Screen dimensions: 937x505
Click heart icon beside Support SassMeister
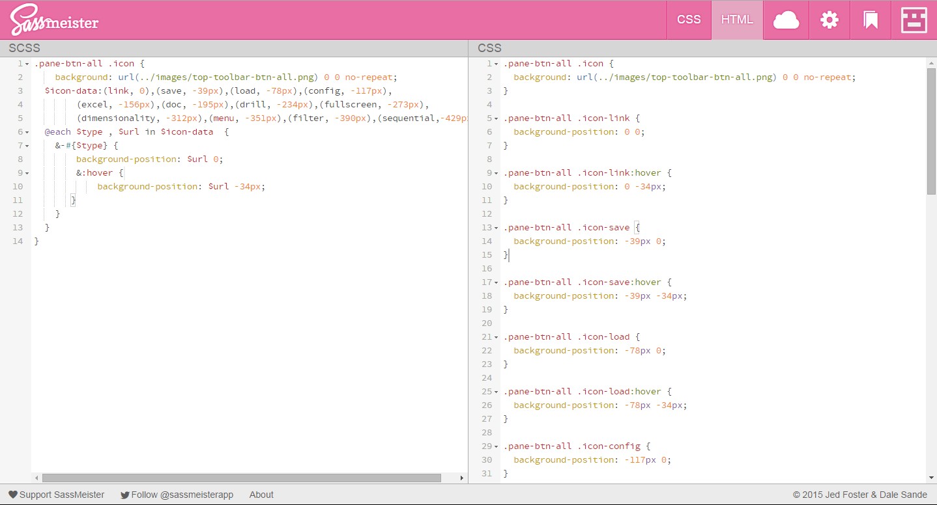click(13, 495)
